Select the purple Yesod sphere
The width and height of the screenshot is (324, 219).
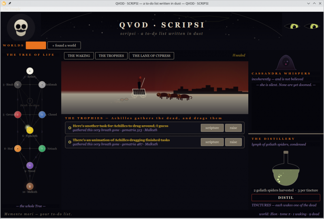30,165
